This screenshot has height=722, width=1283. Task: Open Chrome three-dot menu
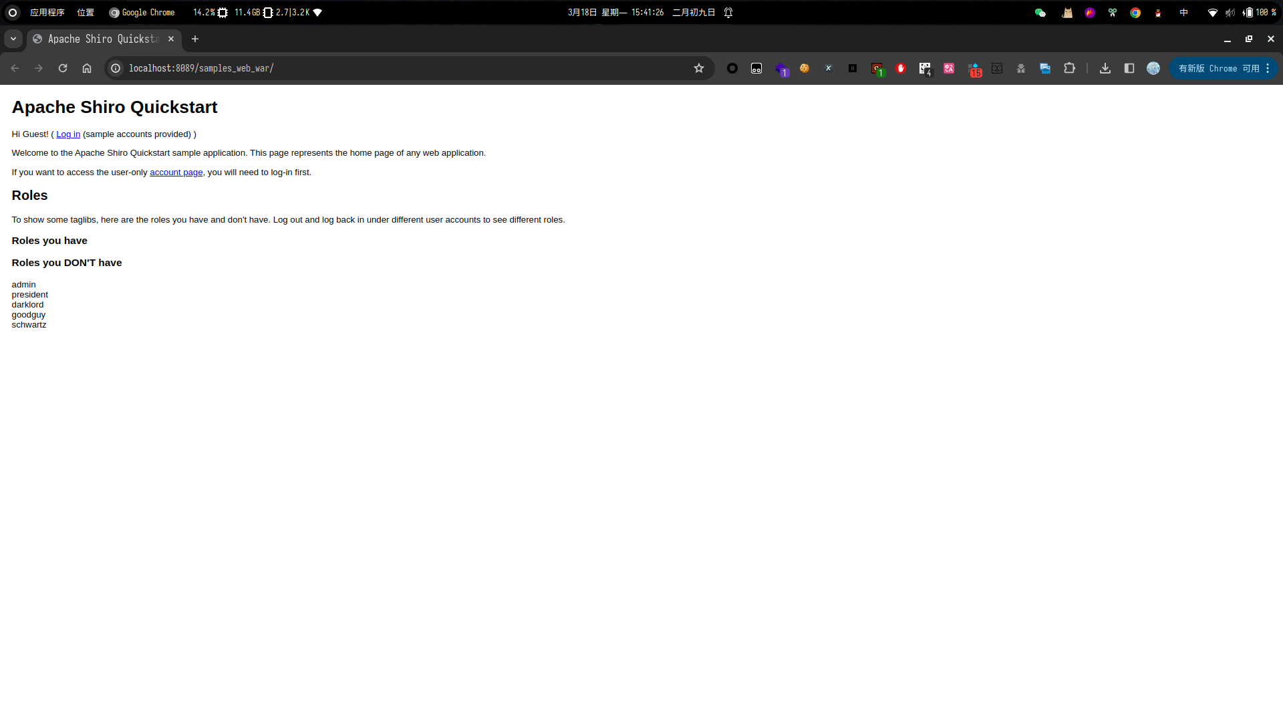(x=1268, y=68)
